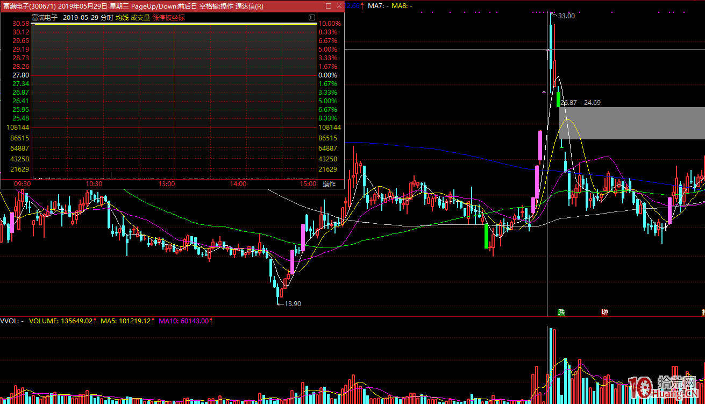
Task: Maximize the 富满电子 intraday popup window
Action: 329,6
